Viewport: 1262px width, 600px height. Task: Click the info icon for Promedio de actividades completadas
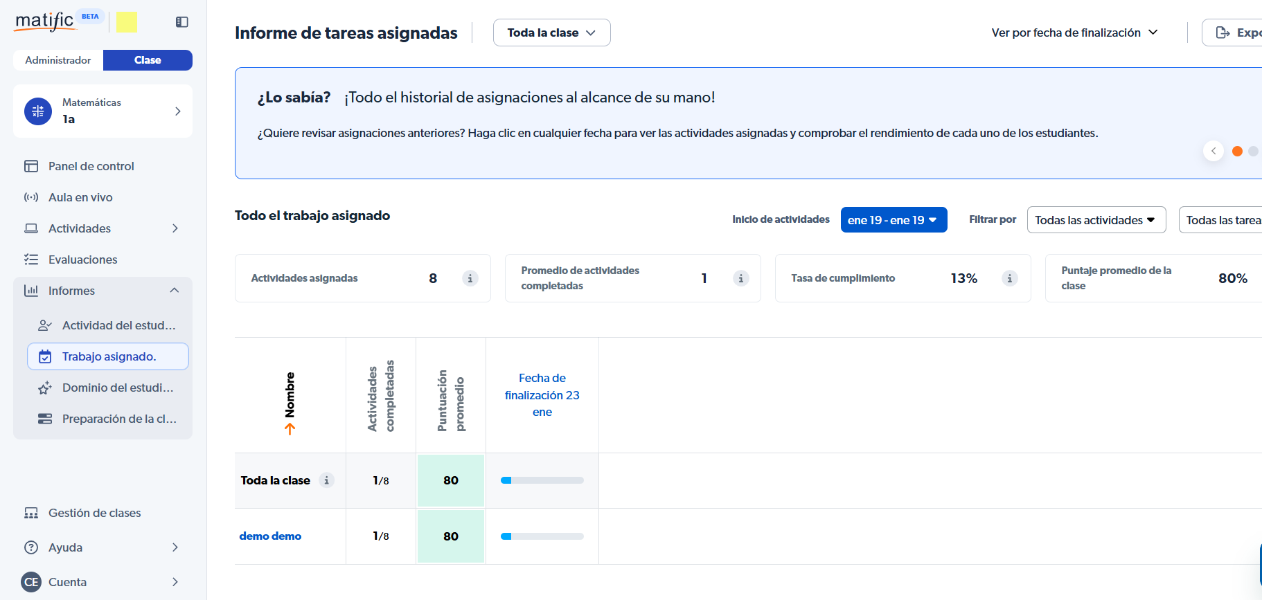click(740, 278)
